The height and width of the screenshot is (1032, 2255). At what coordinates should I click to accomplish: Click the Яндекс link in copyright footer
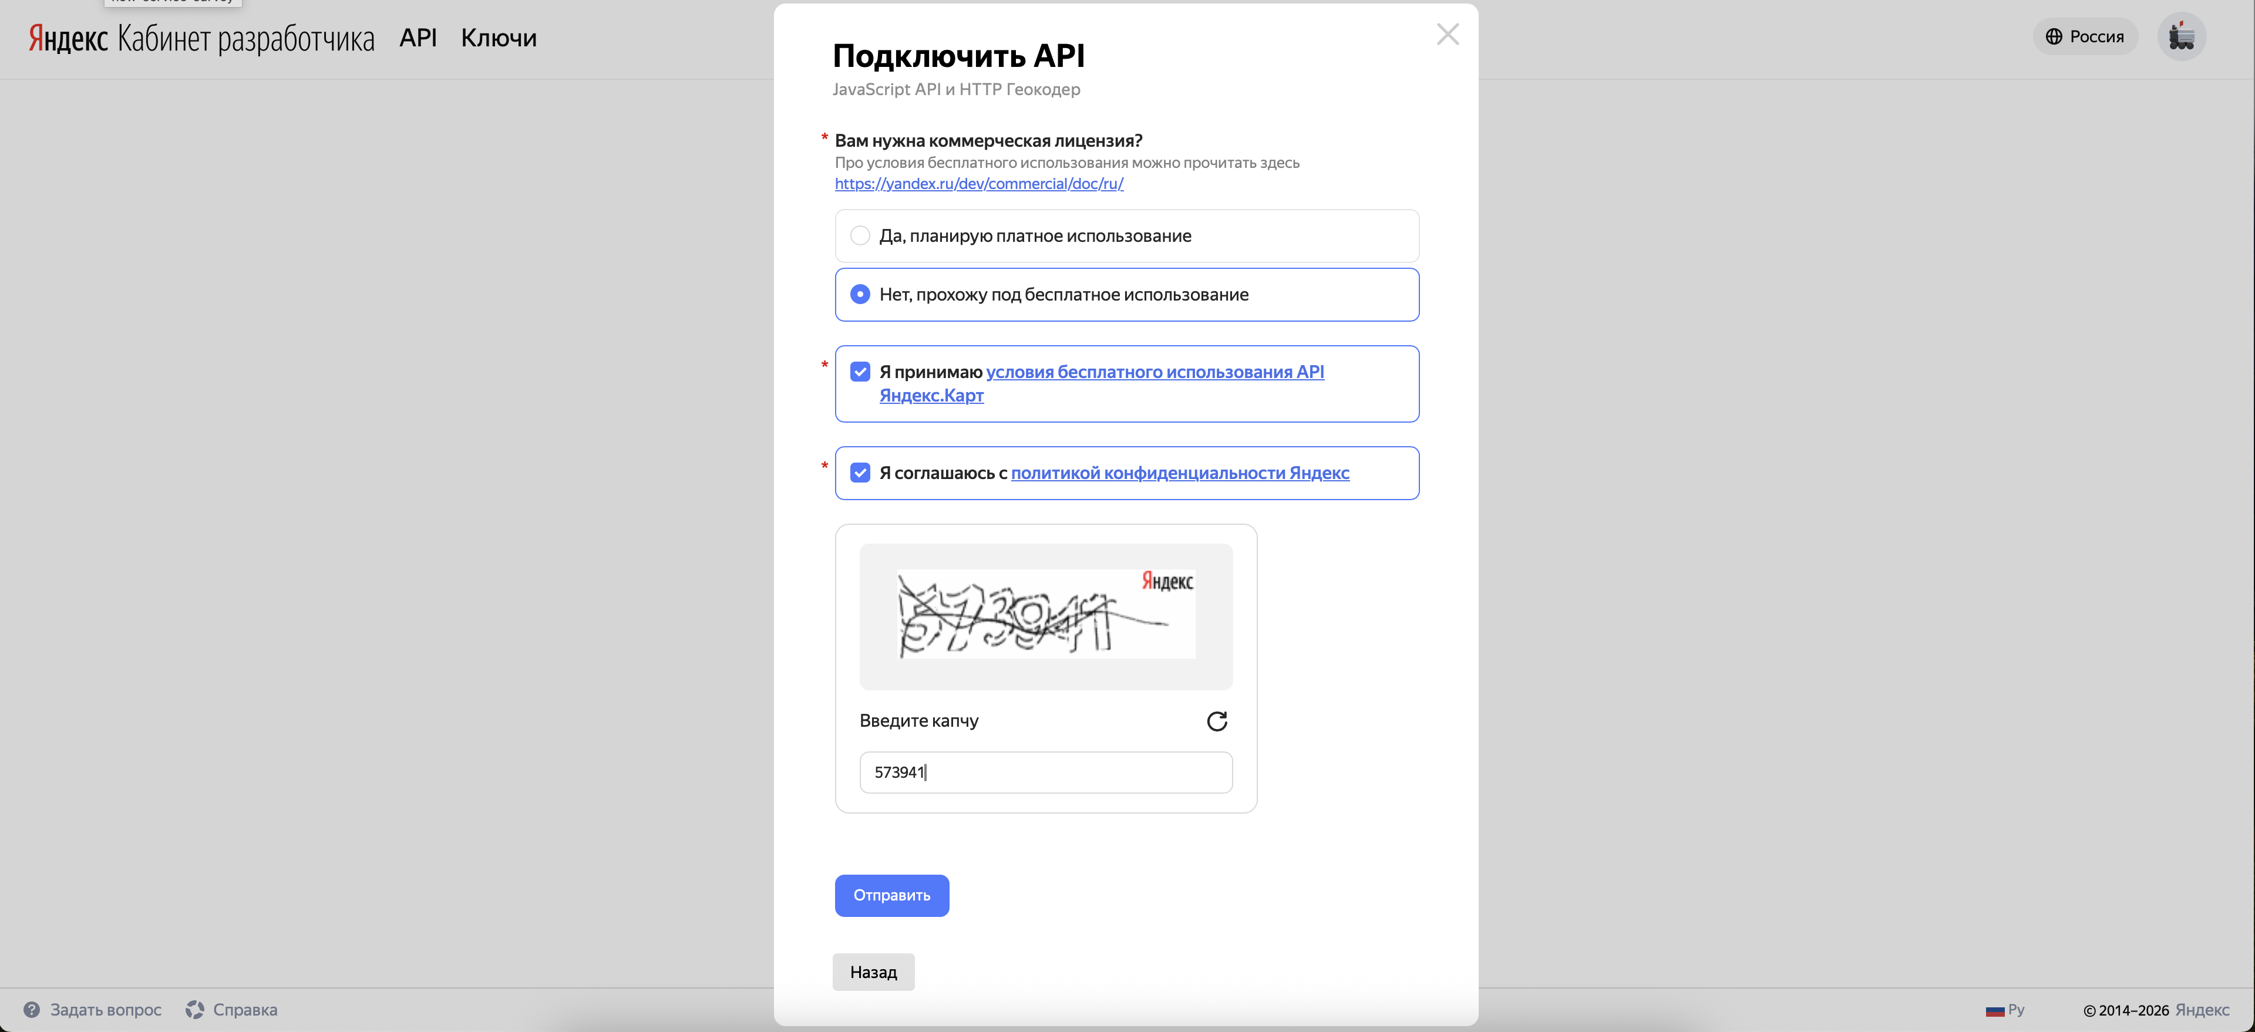pyautogui.click(x=2202, y=1009)
